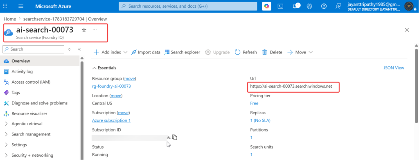Open the more options ellipsis beside title
The image size is (419, 160).
click(x=95, y=30)
